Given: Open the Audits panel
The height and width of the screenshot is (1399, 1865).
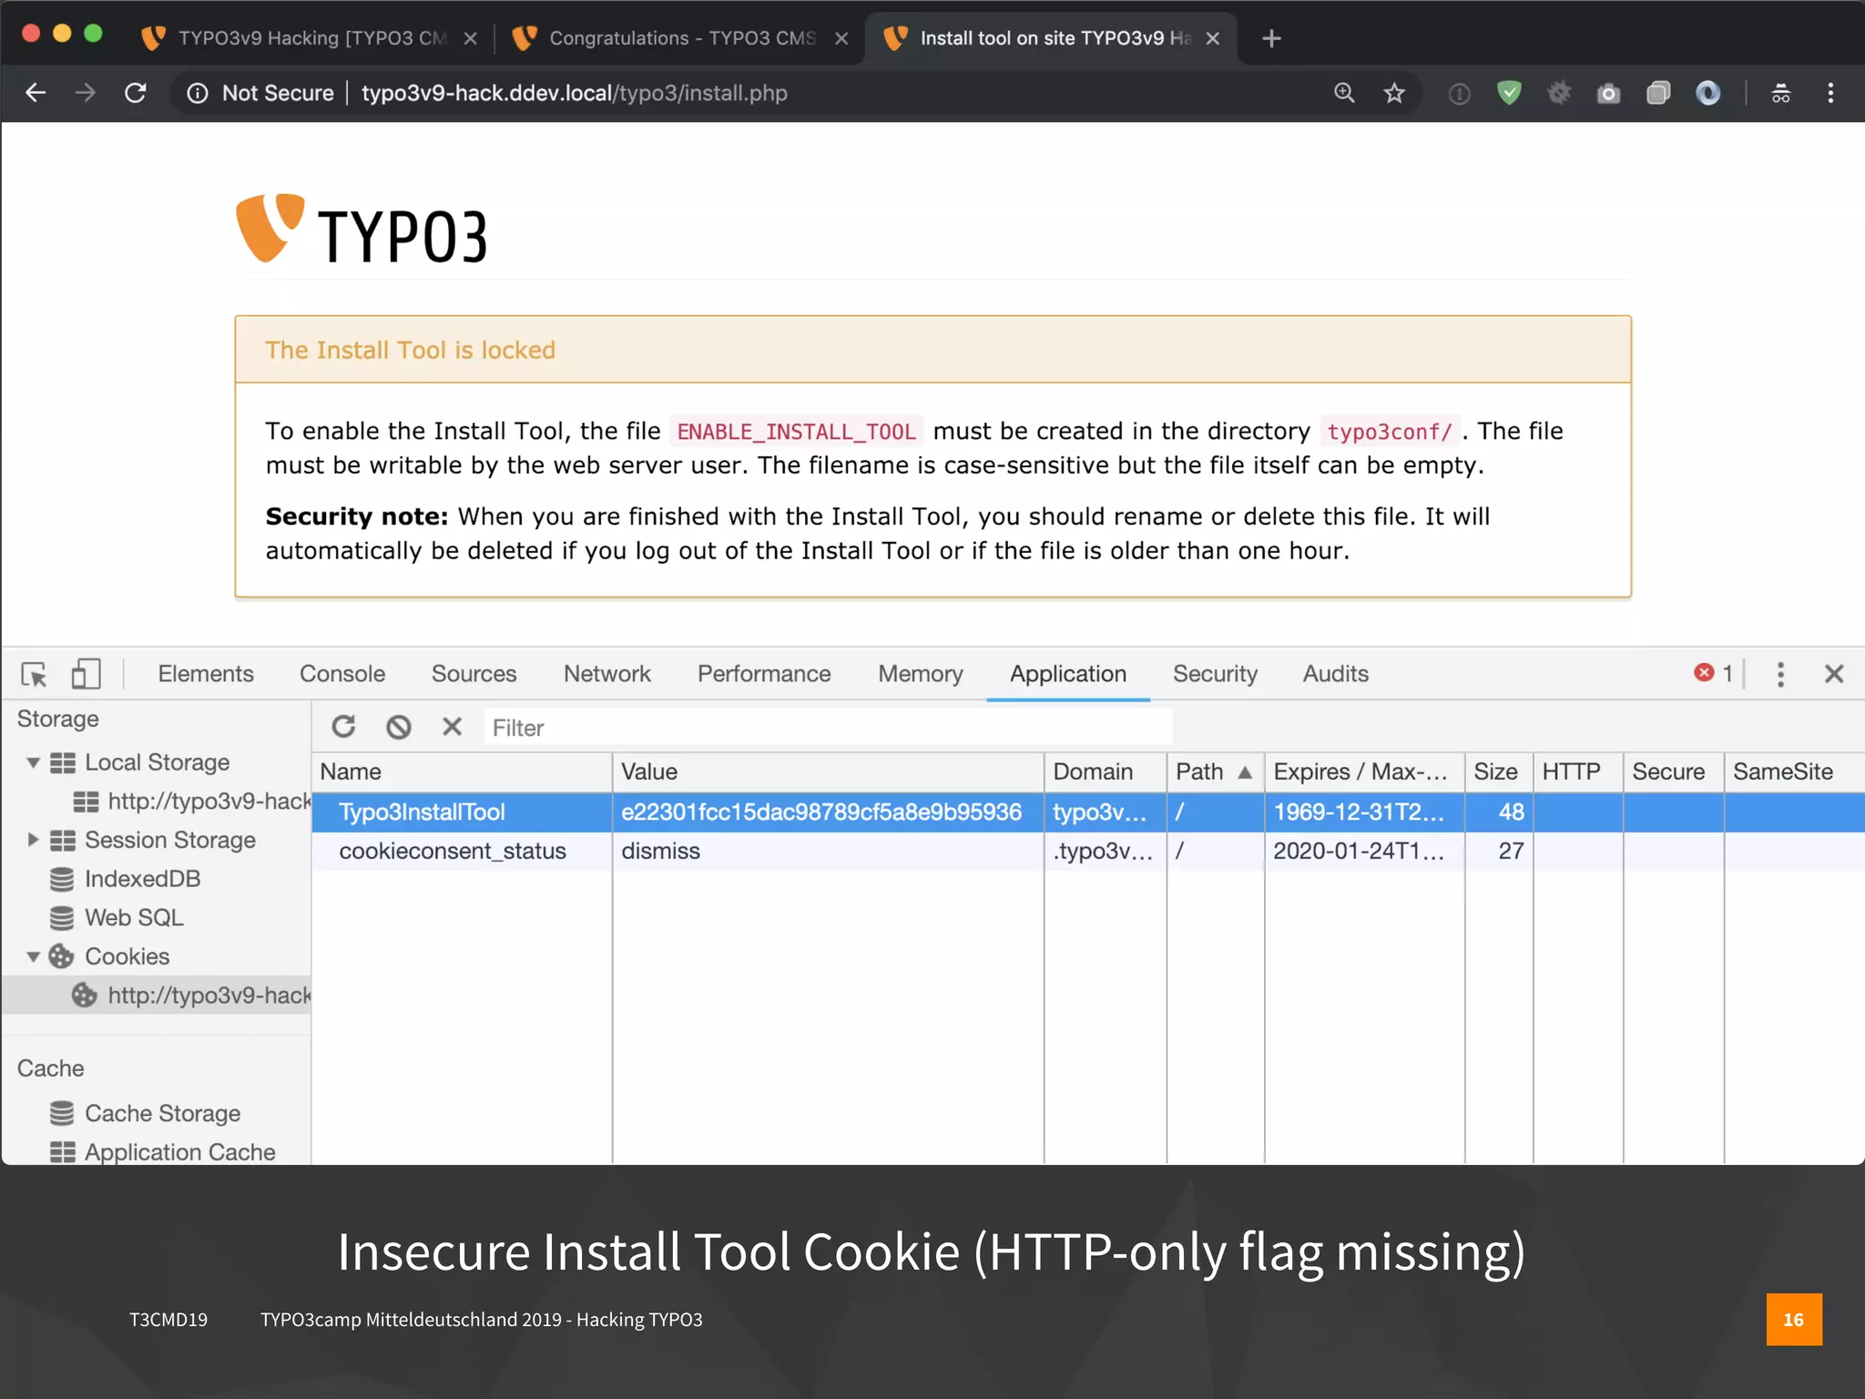Looking at the screenshot, I should 1336,674.
